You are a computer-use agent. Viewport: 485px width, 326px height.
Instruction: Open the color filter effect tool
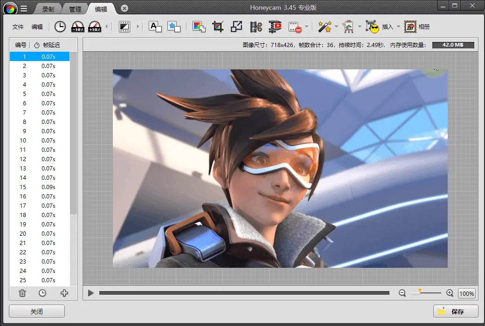[199, 27]
